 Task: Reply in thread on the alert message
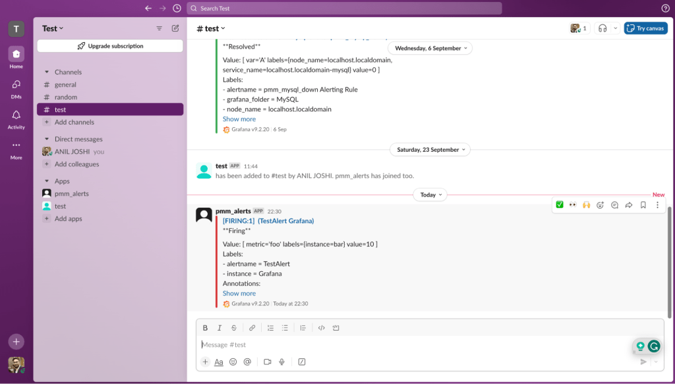click(614, 205)
